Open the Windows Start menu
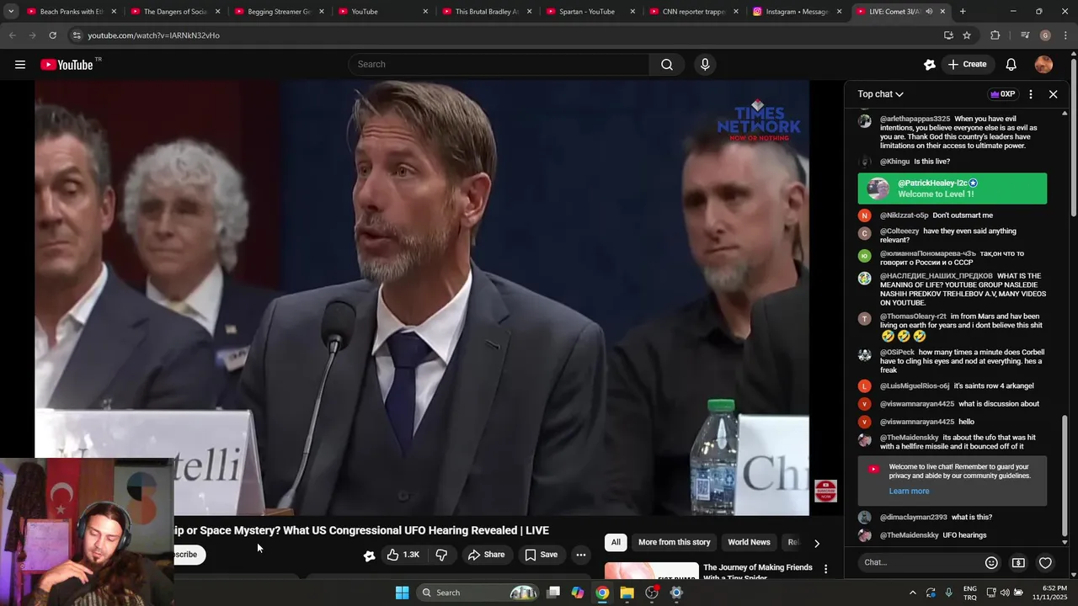This screenshot has height=606, width=1078. point(403,593)
